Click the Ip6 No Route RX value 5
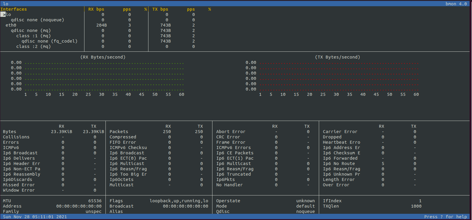This screenshot has width=472, height=220. [x=383, y=164]
